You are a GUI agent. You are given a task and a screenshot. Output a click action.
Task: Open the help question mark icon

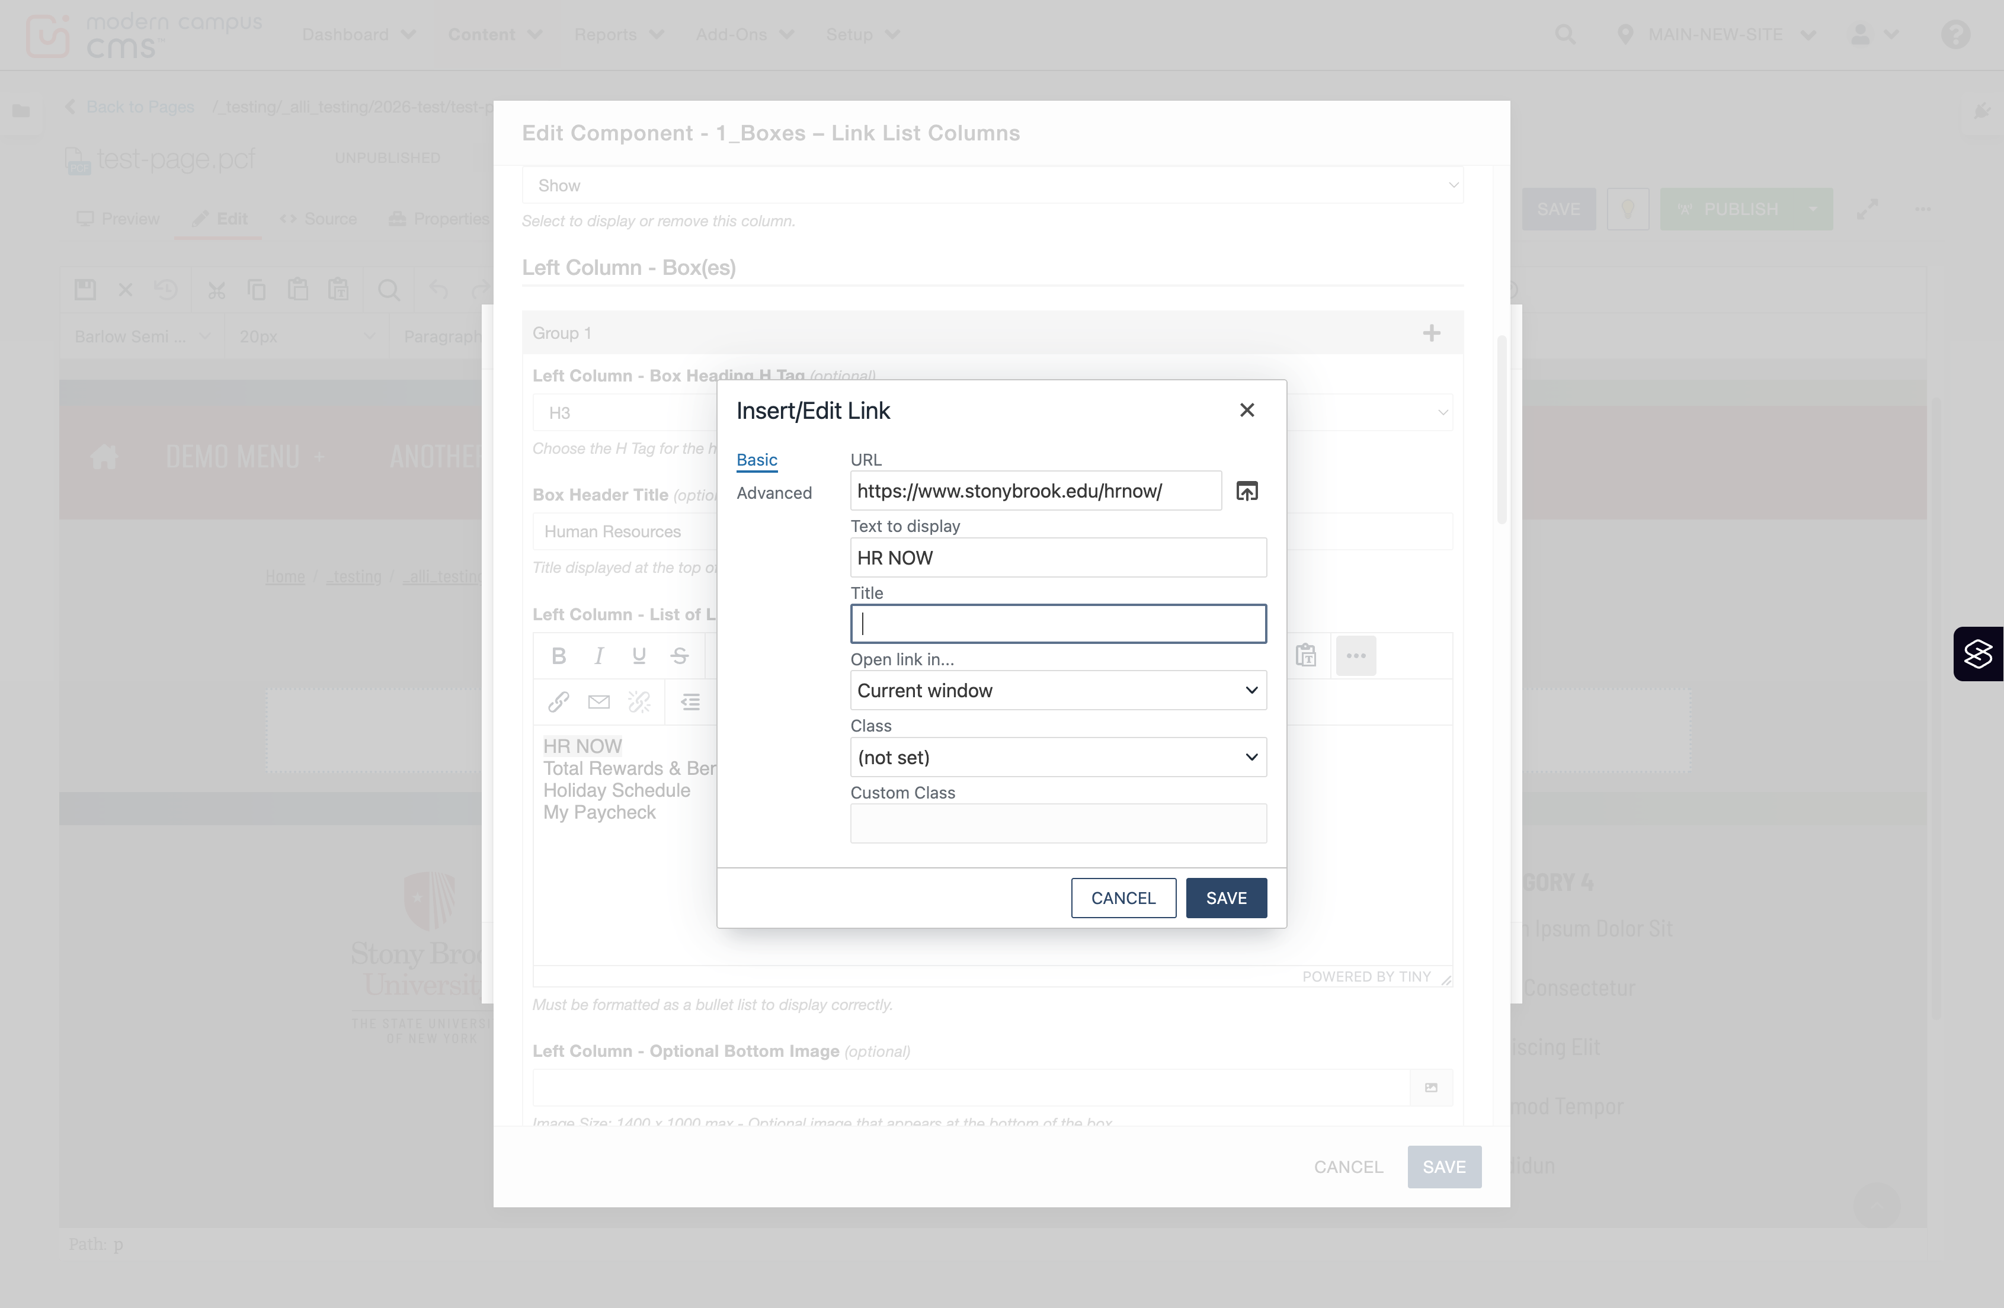coord(1955,34)
